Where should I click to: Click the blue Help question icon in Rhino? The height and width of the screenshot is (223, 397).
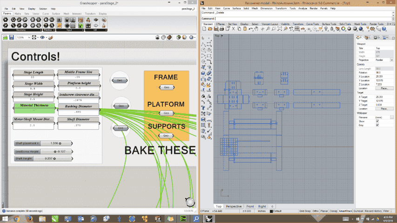click(384, 29)
